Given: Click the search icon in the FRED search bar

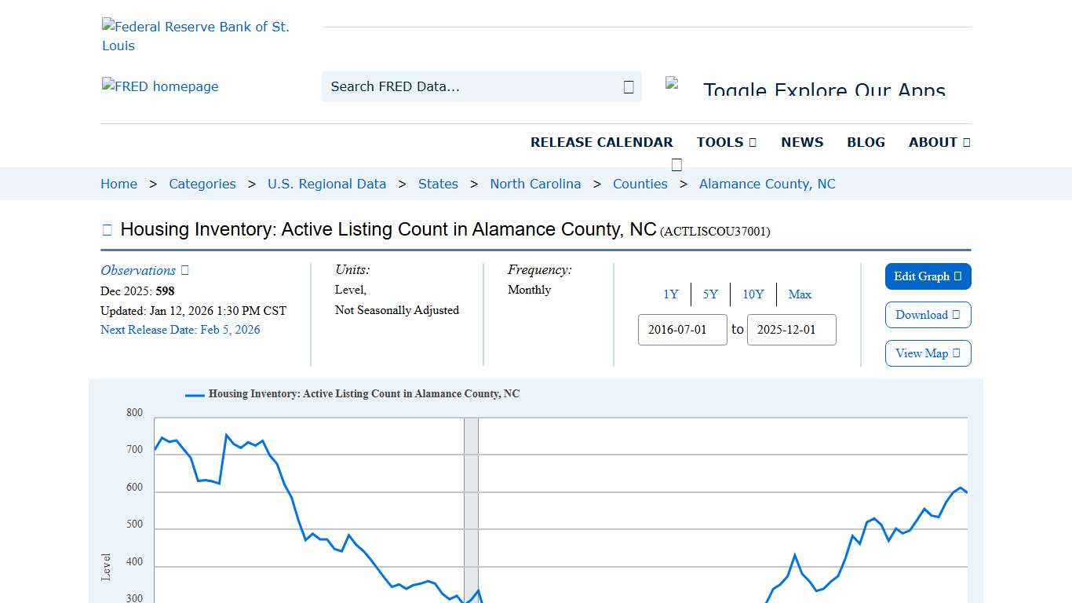Looking at the screenshot, I should click(627, 86).
